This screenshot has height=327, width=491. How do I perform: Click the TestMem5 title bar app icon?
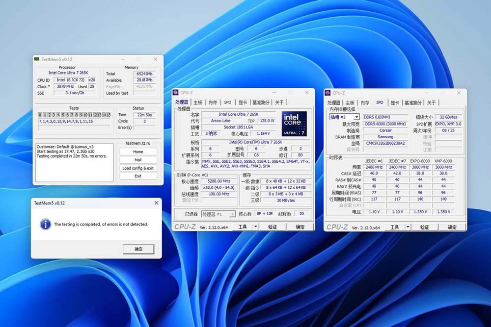click(37, 59)
